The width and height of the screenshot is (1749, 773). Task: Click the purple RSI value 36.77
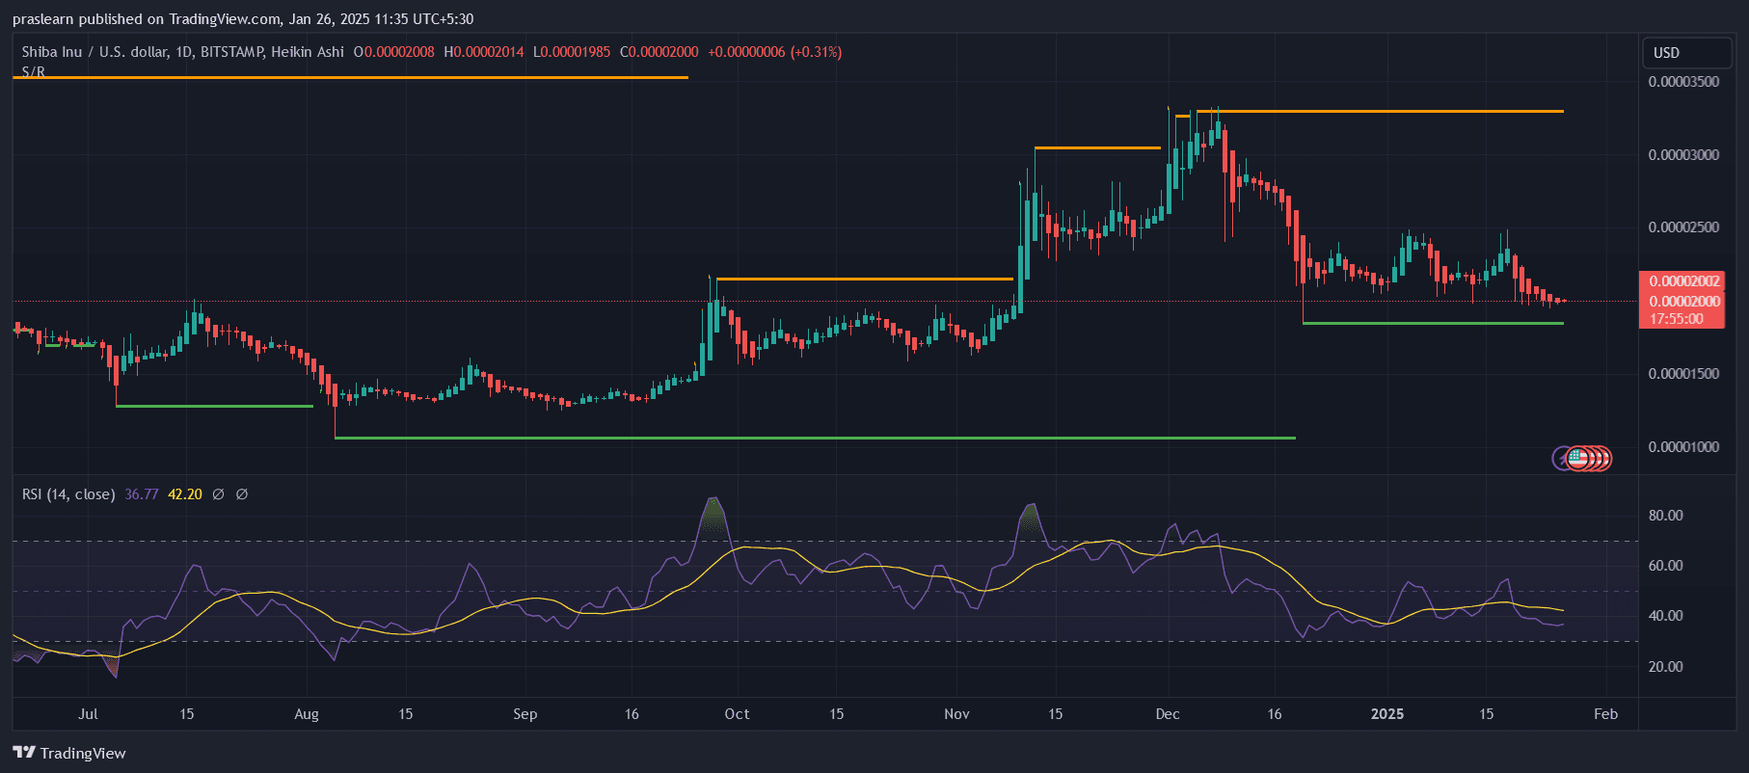142,494
